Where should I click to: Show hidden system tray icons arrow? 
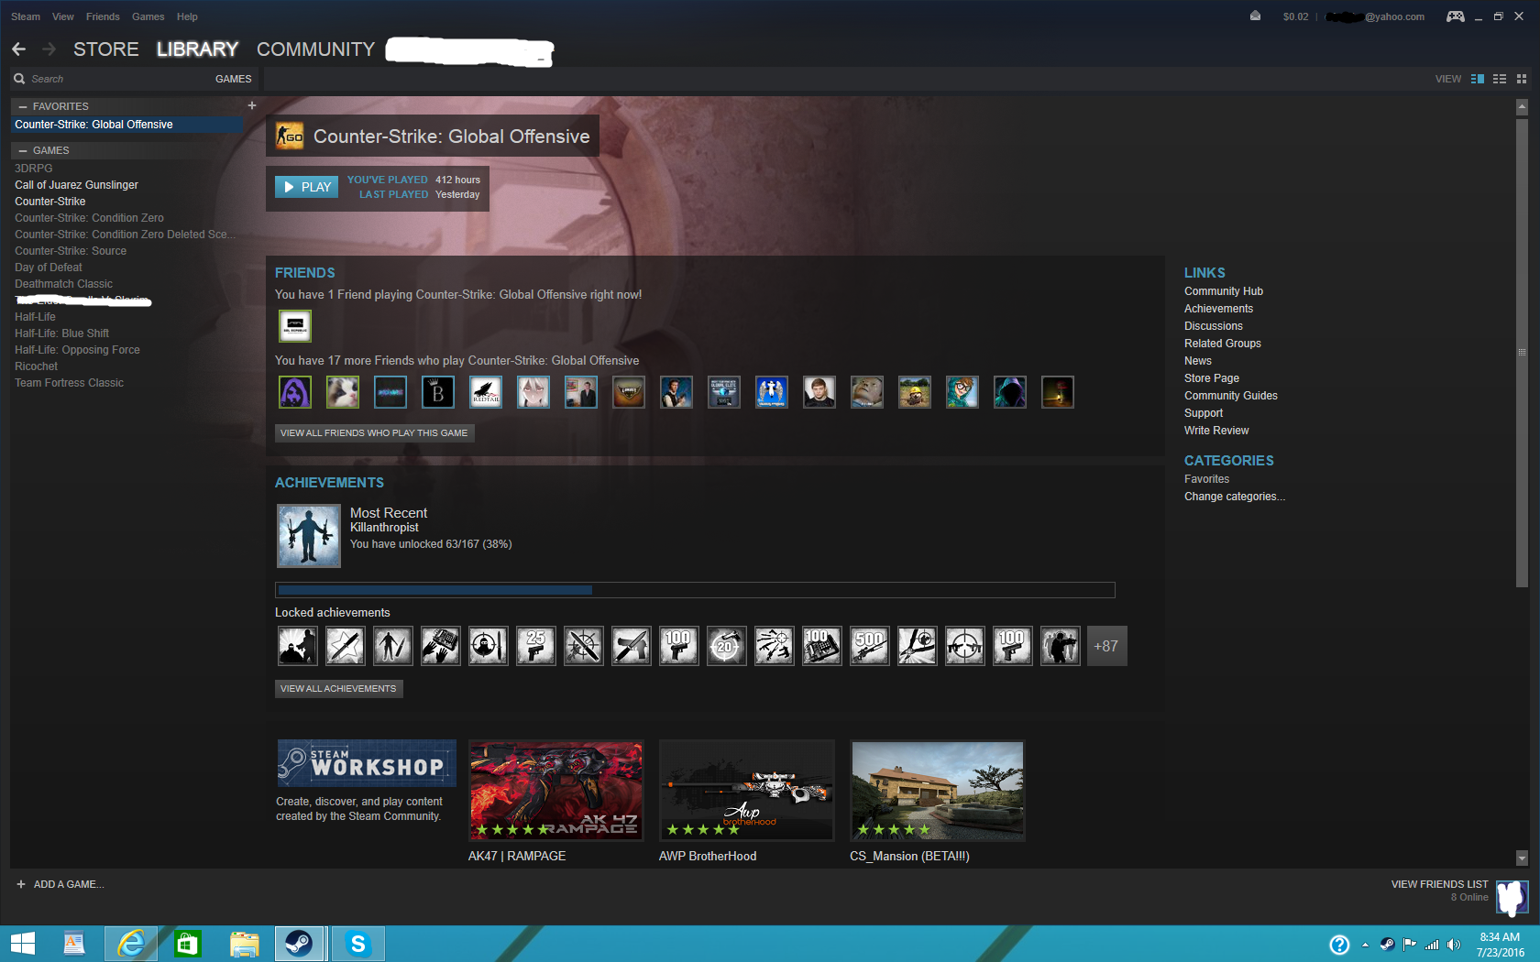coord(1365,945)
